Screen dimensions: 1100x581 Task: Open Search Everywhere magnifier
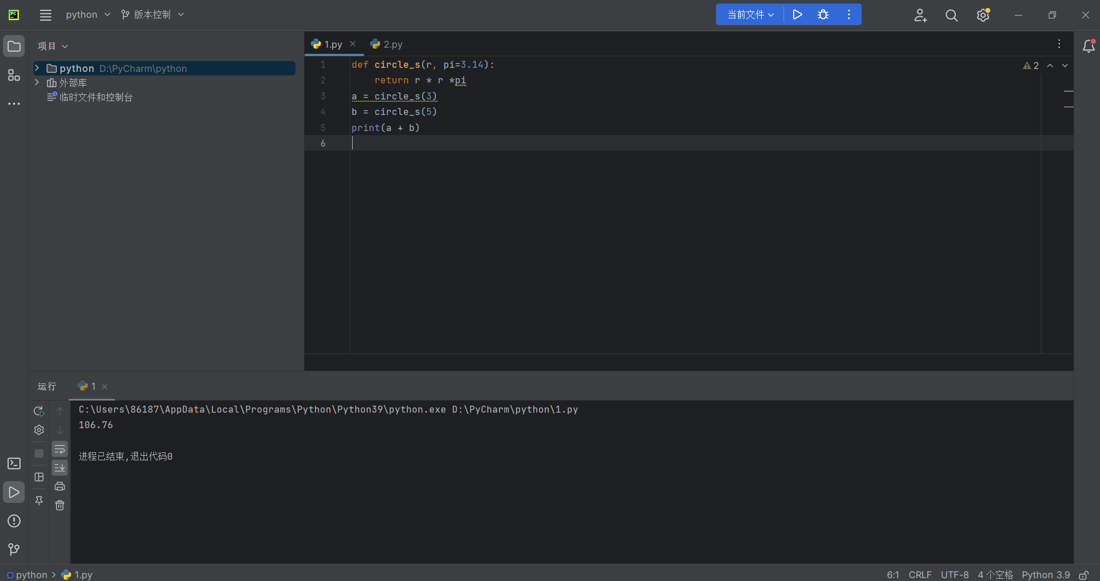coord(952,16)
